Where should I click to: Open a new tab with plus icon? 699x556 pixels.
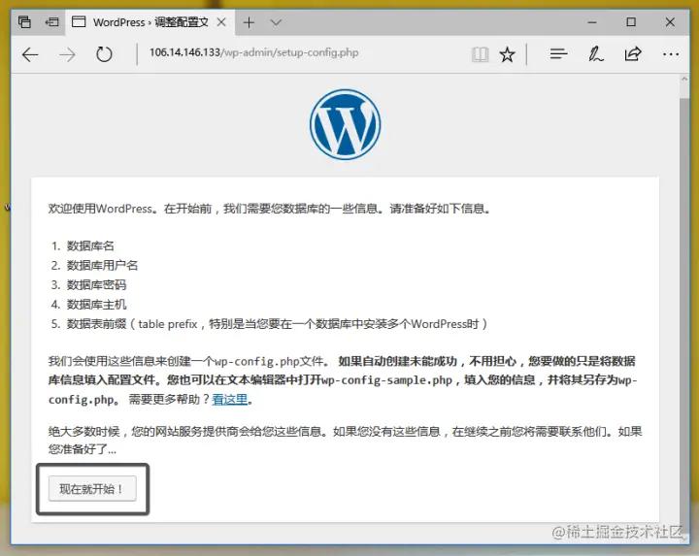click(x=249, y=22)
